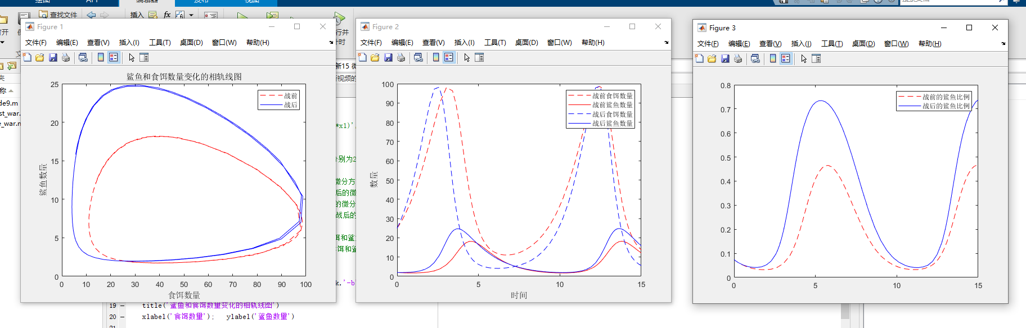Click the dock arrow in Figure 3 menu bar

coord(1003,44)
